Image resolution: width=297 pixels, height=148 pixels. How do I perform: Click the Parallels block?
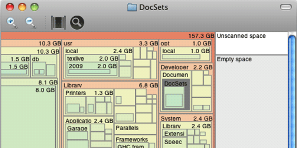tap(127, 128)
